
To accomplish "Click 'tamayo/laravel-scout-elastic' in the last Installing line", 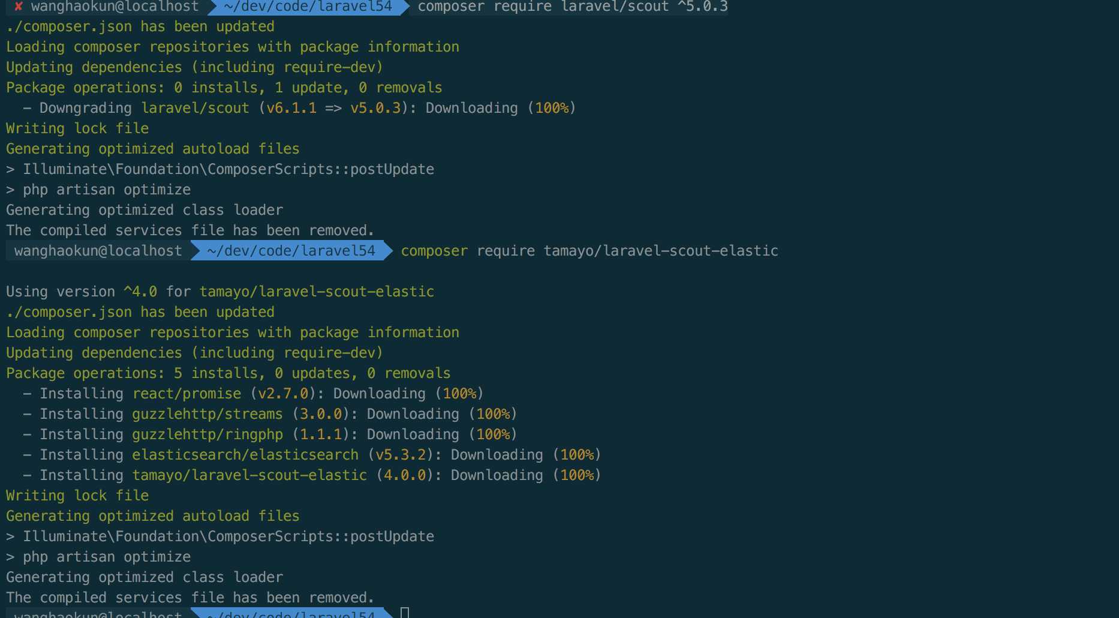I will click(x=249, y=475).
